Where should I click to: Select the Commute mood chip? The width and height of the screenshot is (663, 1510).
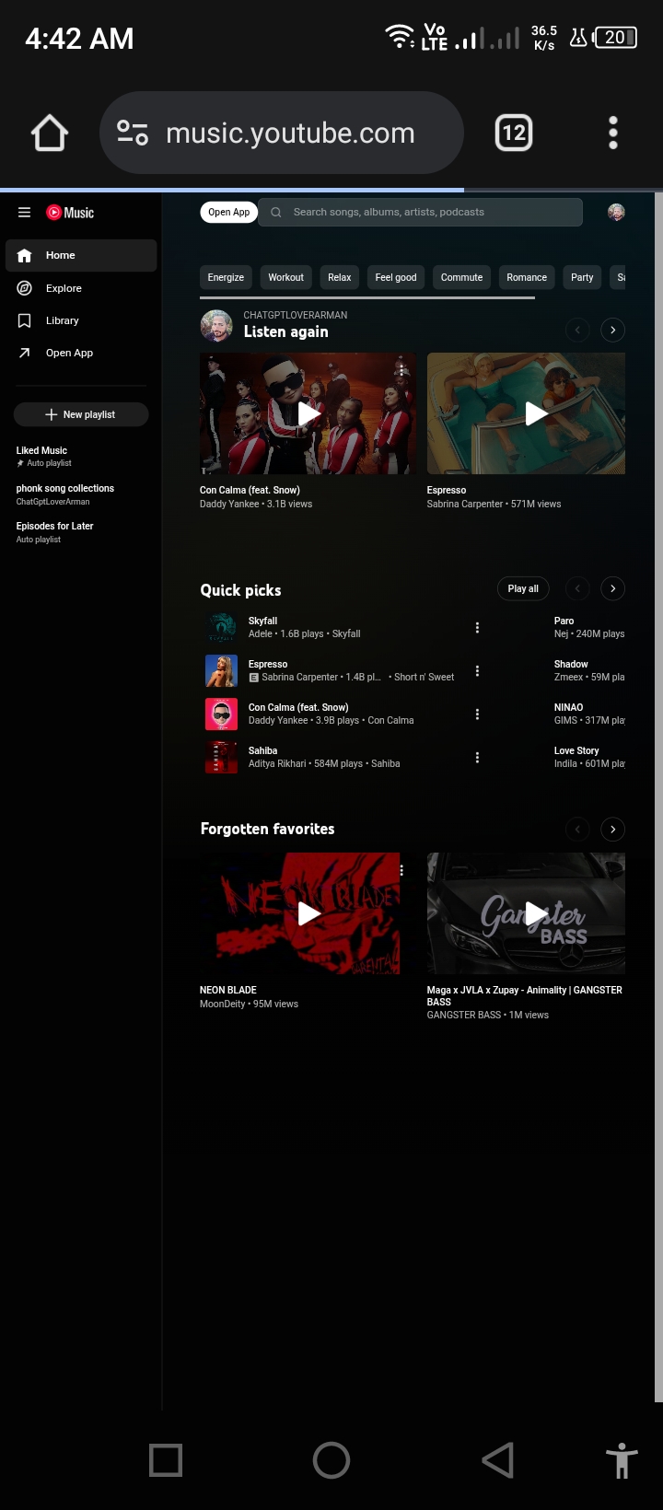click(461, 277)
